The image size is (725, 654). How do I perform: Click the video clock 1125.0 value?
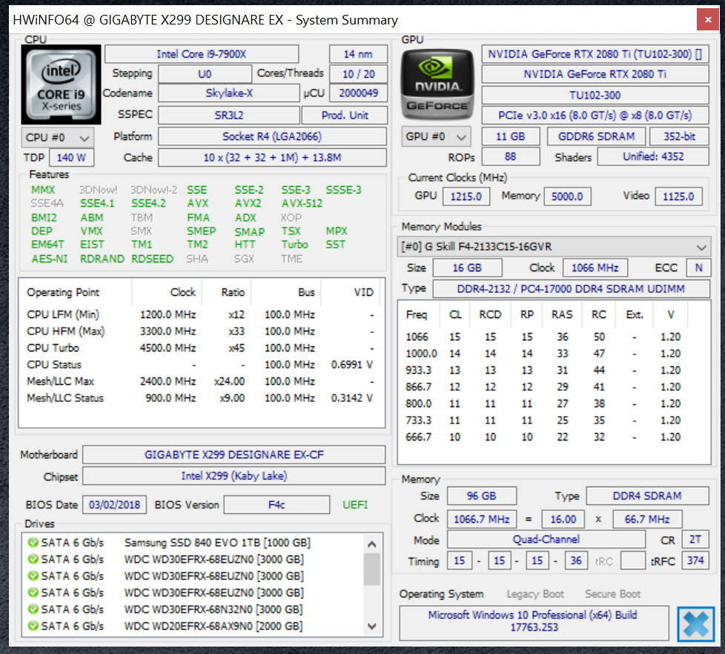[678, 196]
